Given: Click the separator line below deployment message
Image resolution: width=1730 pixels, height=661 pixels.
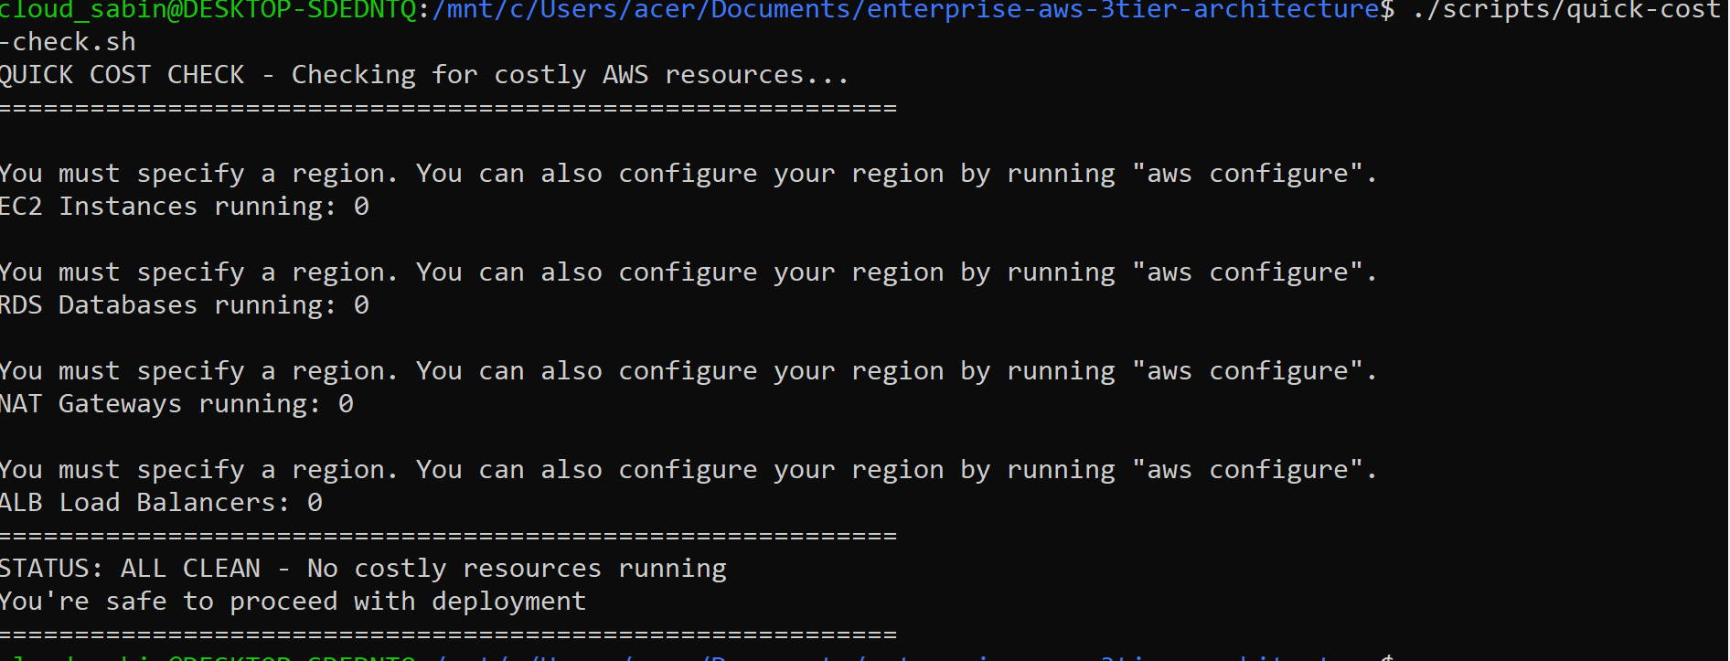Looking at the screenshot, I should point(448,634).
